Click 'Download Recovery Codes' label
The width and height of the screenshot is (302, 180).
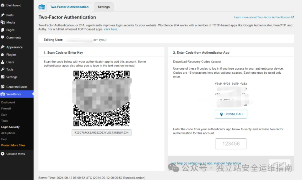click(191, 62)
